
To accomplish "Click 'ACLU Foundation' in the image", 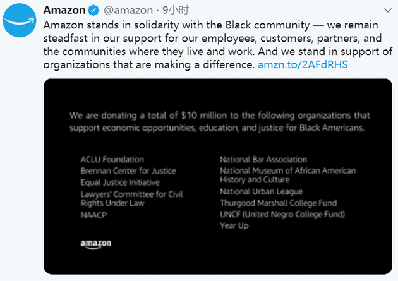I will pos(112,160).
